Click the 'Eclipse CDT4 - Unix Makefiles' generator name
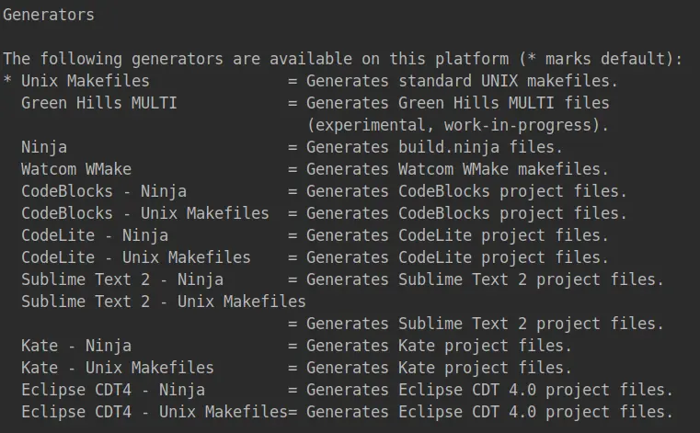This screenshot has height=433, width=700. tap(155, 412)
